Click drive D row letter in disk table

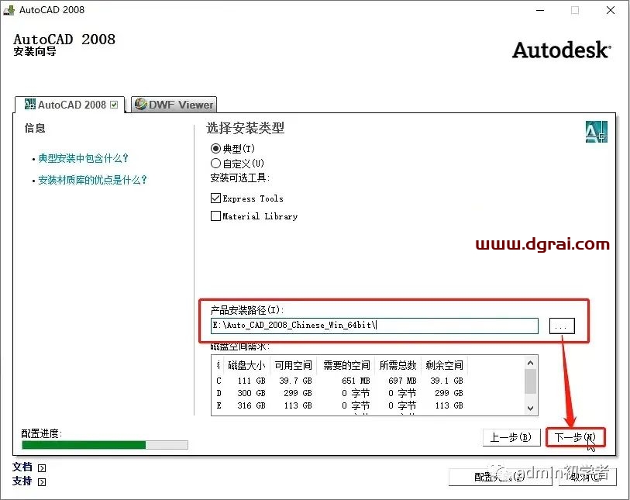pos(219,393)
